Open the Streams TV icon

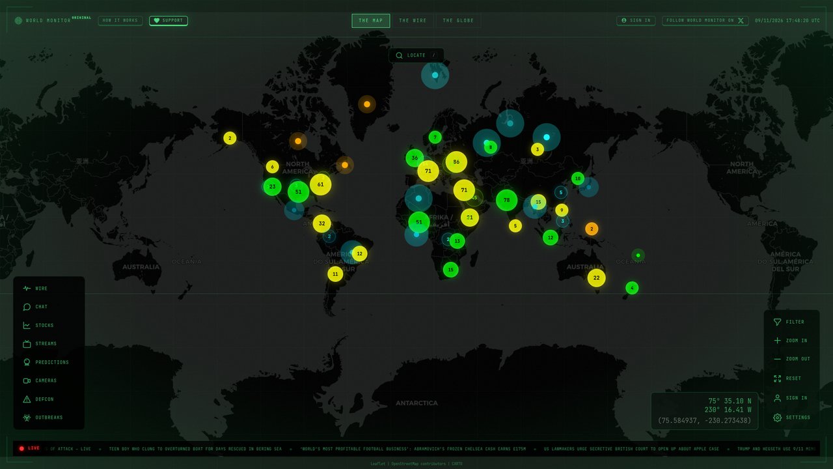(27, 344)
